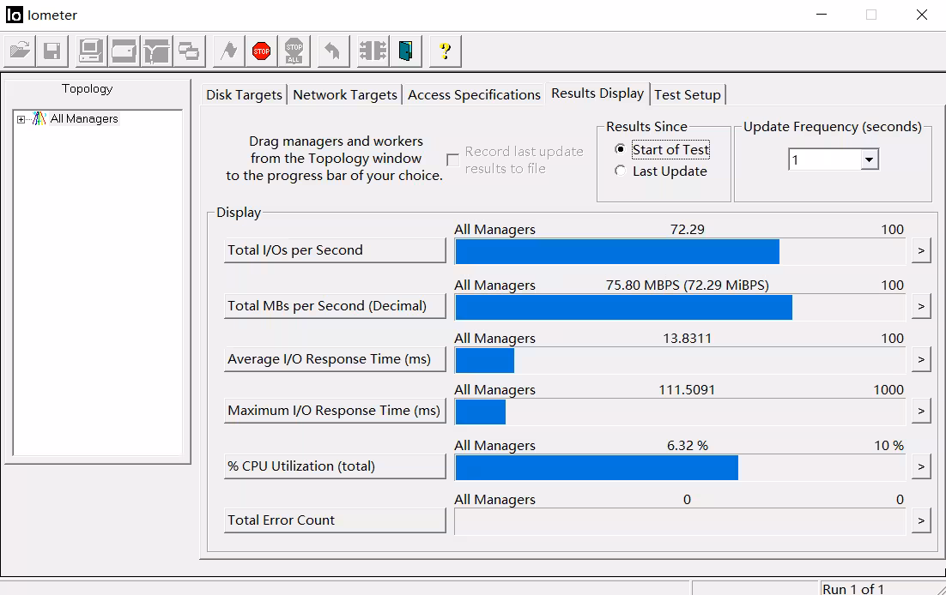Select the Results Display tab
This screenshot has height=595, width=946.
[x=597, y=93]
